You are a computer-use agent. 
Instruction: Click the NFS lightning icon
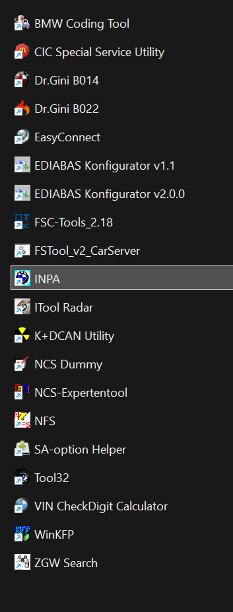pos(22,420)
